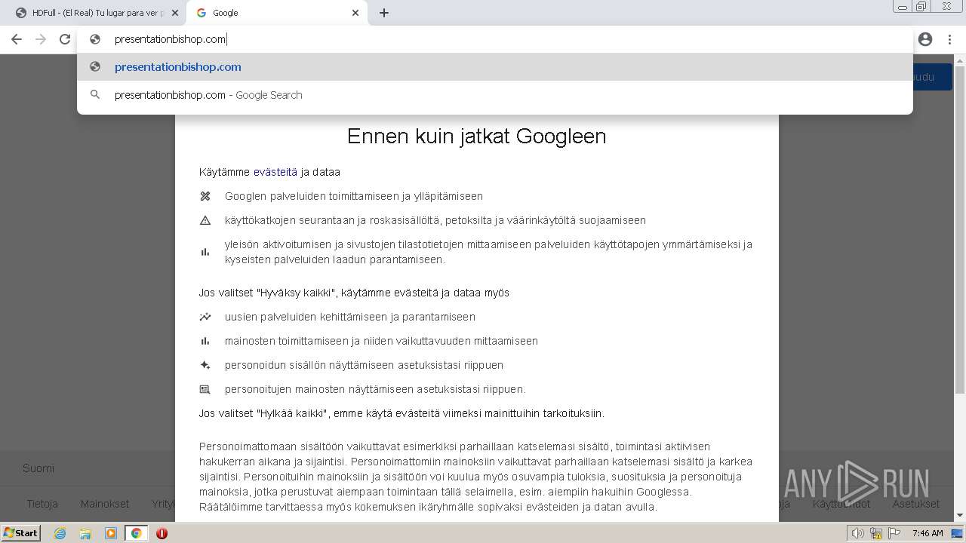This screenshot has width=966, height=543.
Task: Open the Chrome three-dot menu
Action: tap(949, 39)
